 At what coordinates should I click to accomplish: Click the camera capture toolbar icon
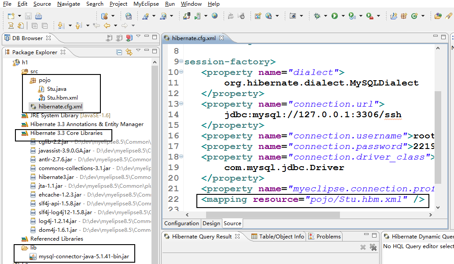(x=293, y=16)
